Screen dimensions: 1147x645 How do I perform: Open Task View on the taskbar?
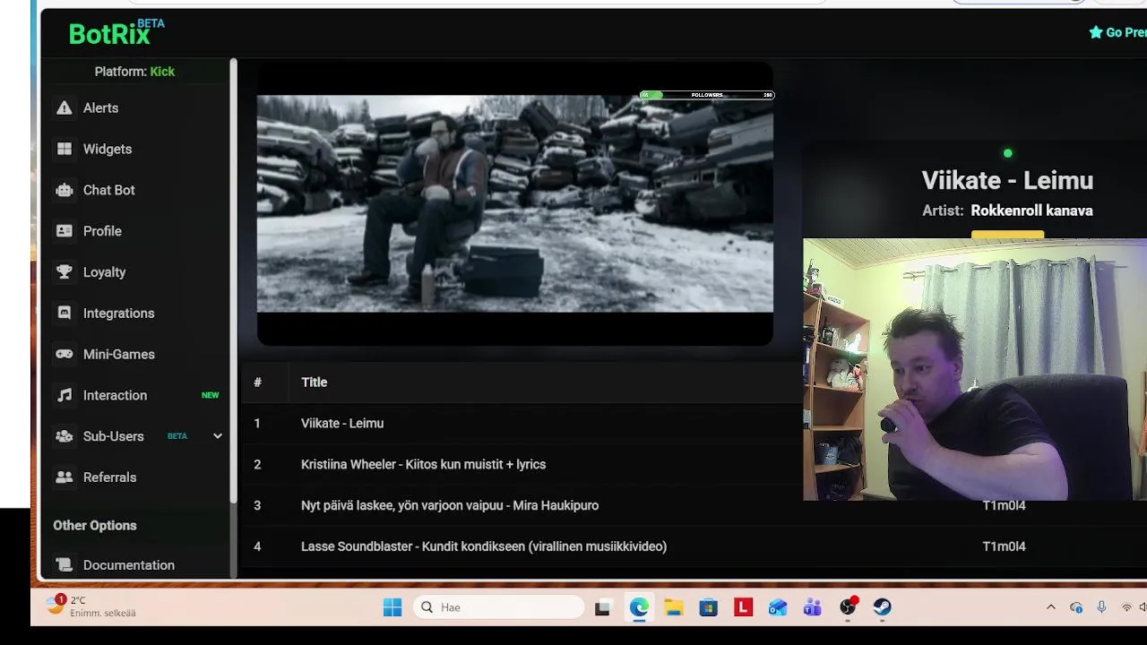click(603, 607)
